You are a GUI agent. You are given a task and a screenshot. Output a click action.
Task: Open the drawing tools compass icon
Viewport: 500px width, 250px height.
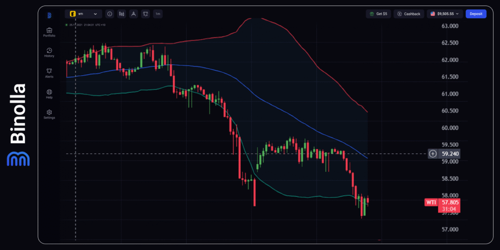click(x=133, y=14)
